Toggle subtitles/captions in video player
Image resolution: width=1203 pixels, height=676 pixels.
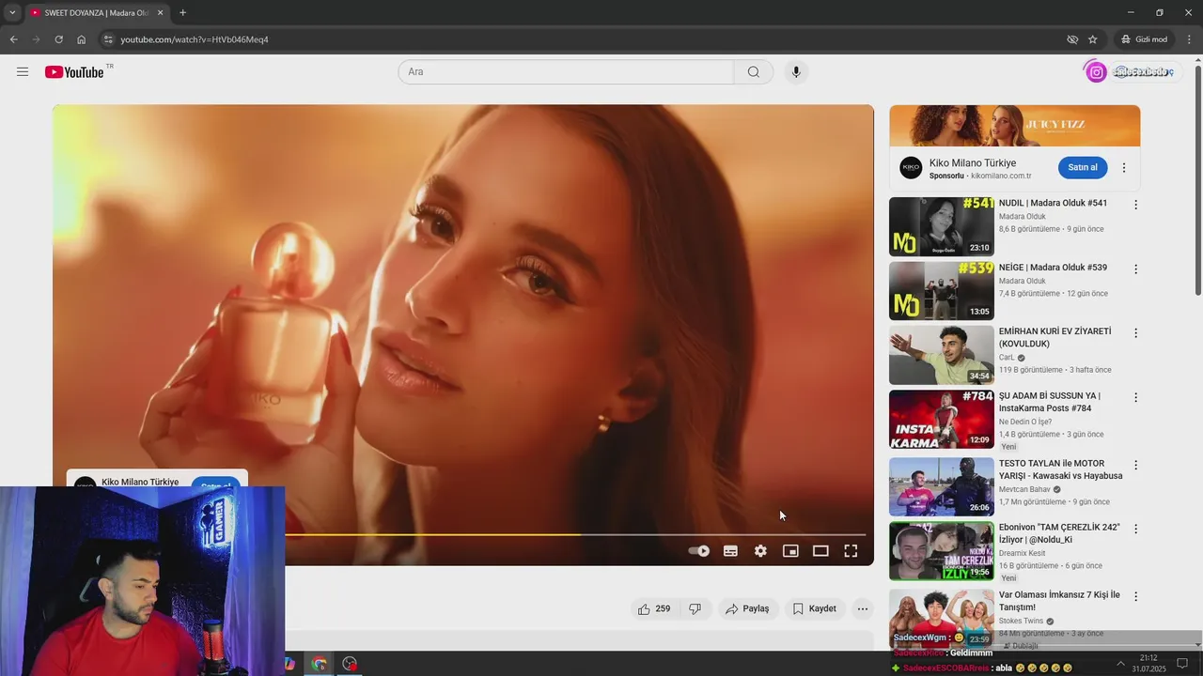coord(730,551)
